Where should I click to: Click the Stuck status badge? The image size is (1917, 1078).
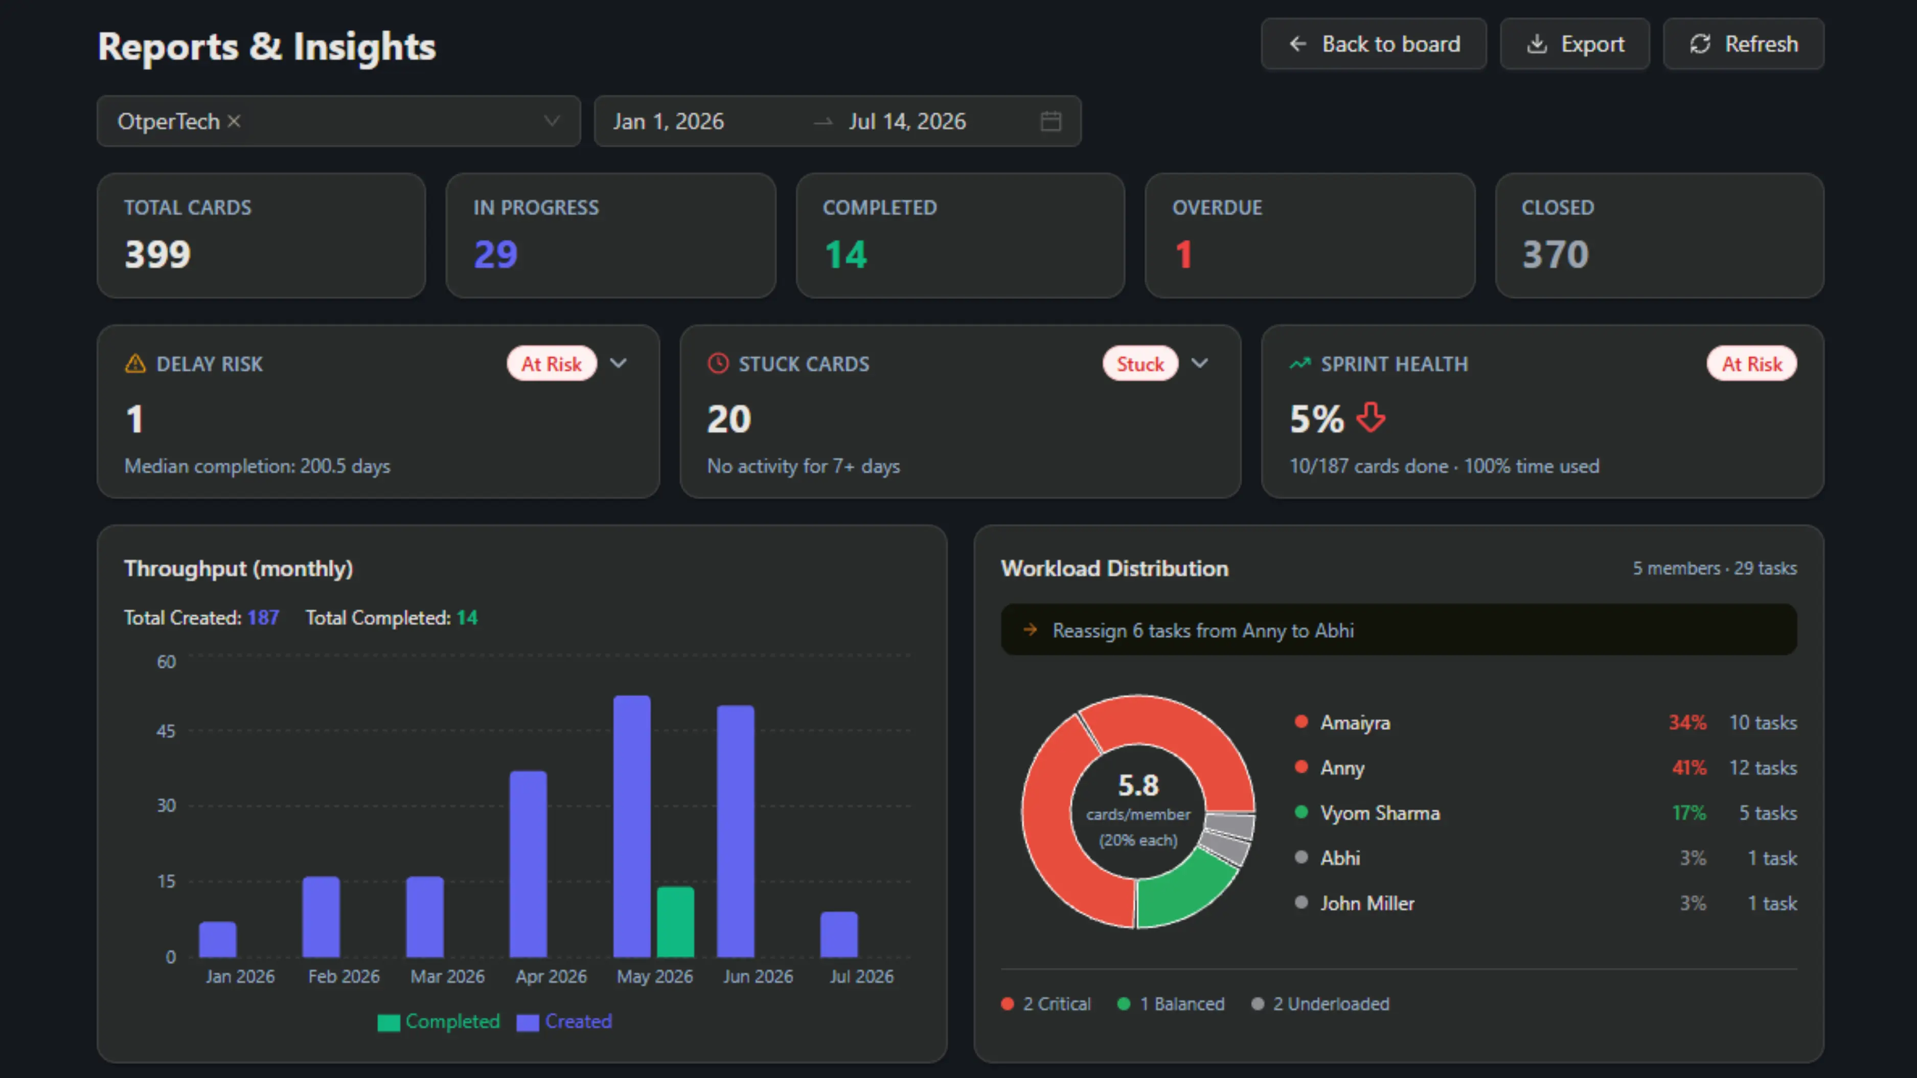click(1139, 364)
